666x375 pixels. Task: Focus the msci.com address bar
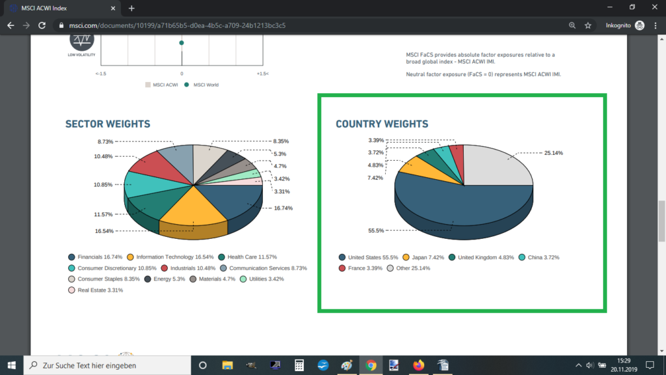pos(314,25)
